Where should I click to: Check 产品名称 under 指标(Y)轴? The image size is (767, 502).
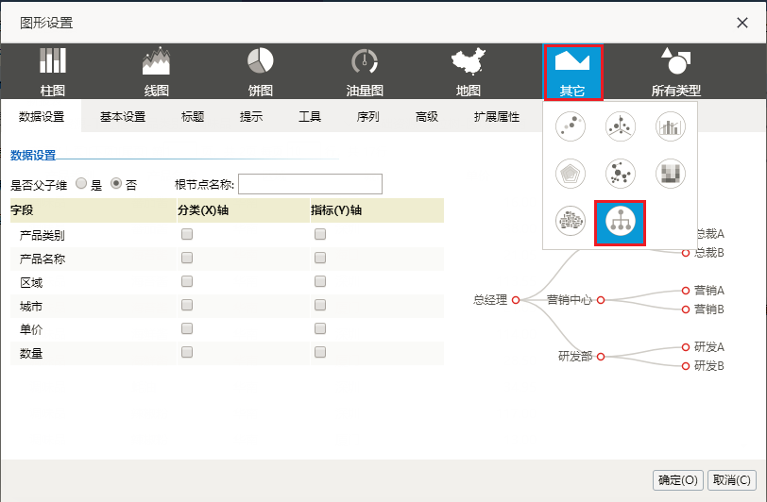tap(320, 258)
